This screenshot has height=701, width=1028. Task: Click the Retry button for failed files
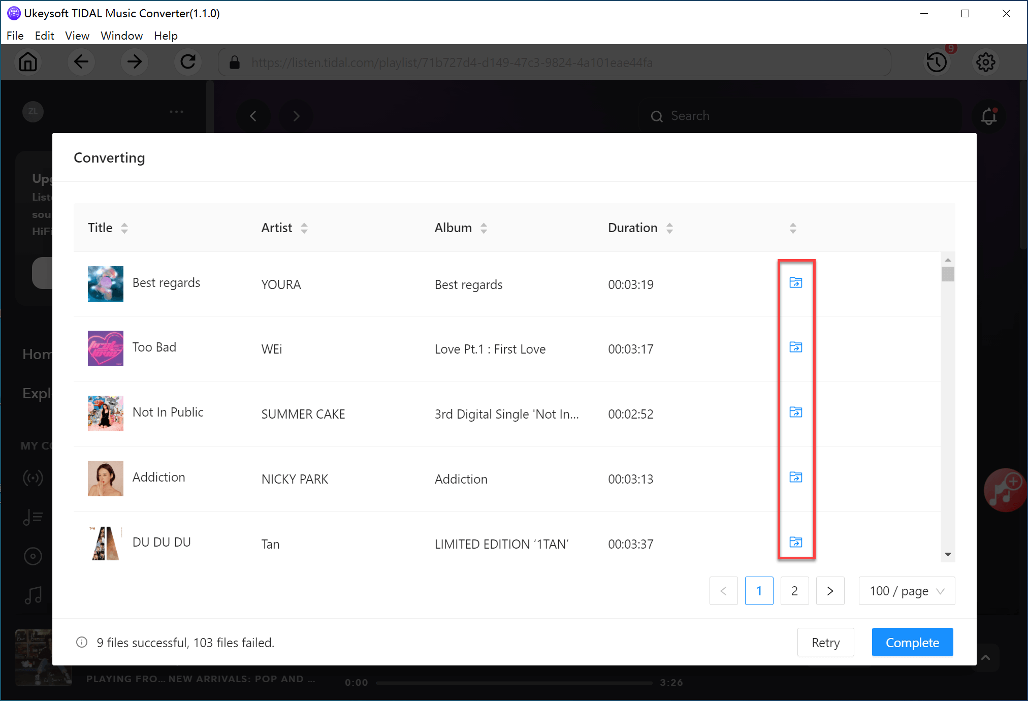pyautogui.click(x=825, y=643)
